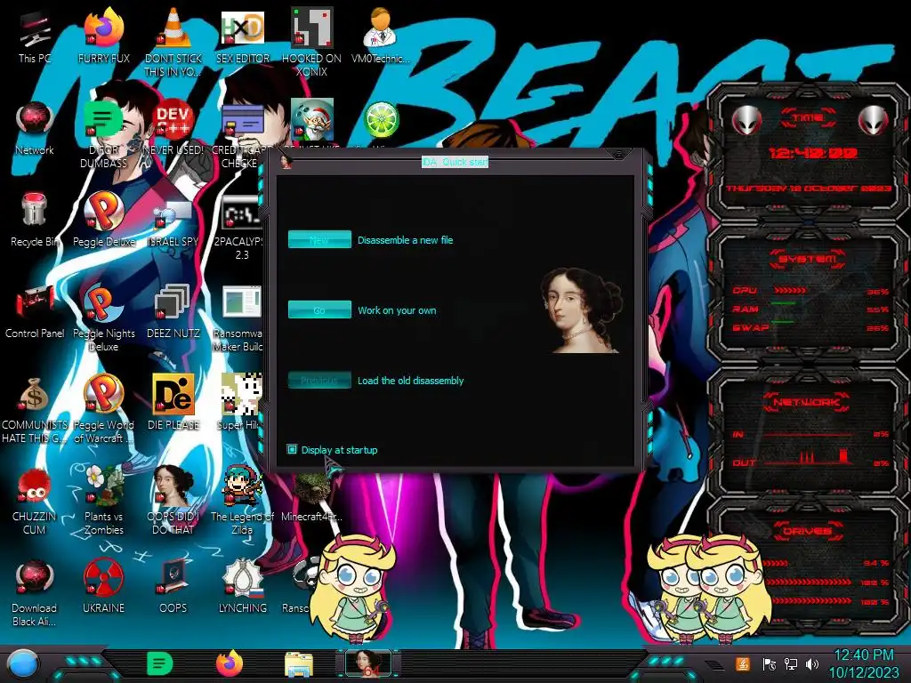Click the SYSTEM widget RAM meter
This screenshot has height=683, width=911.
[810, 309]
